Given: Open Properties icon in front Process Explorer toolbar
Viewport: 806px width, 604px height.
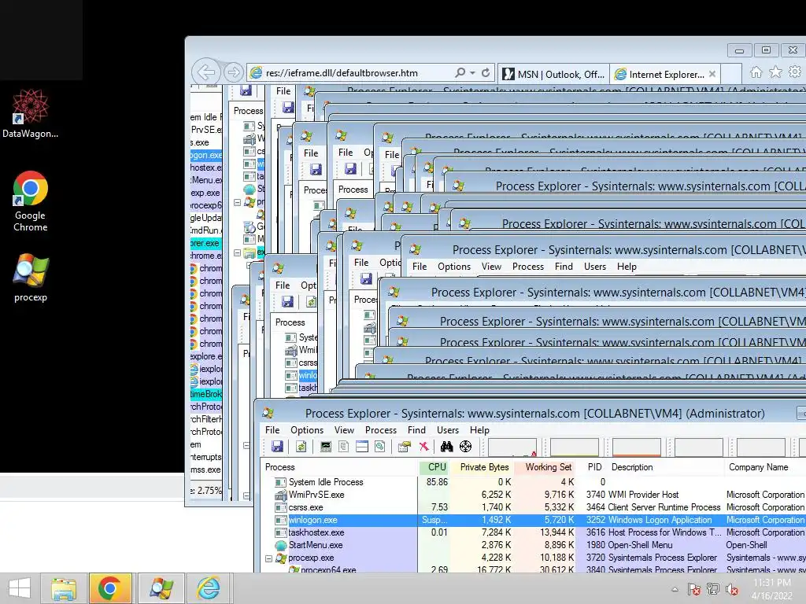Looking at the screenshot, I should [405, 447].
